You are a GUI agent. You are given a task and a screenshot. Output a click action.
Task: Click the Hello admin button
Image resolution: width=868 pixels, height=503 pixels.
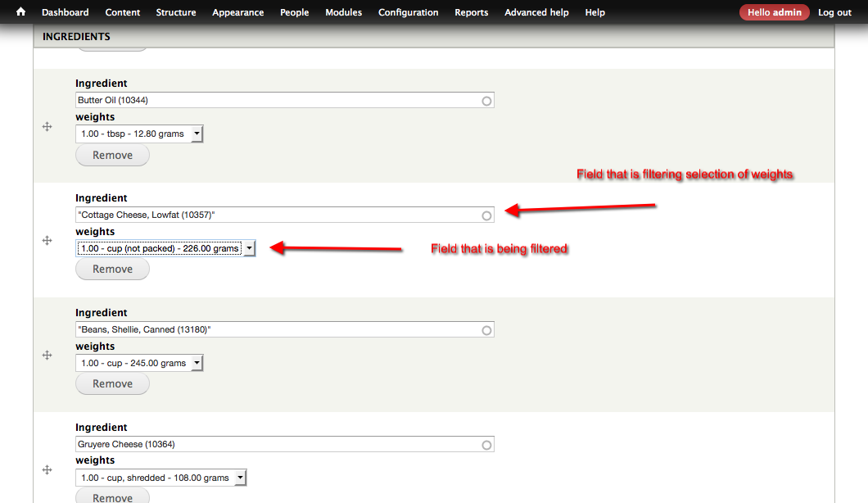[x=774, y=12]
